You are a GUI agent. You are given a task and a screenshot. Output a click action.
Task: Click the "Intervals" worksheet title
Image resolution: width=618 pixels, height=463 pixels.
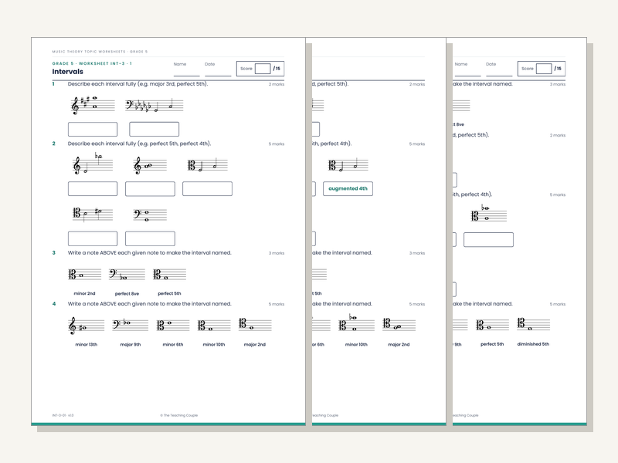coord(68,72)
